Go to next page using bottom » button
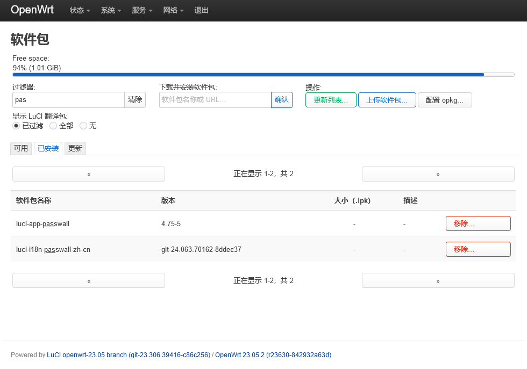Viewport: 527px width, 369px height. pyautogui.click(x=438, y=281)
